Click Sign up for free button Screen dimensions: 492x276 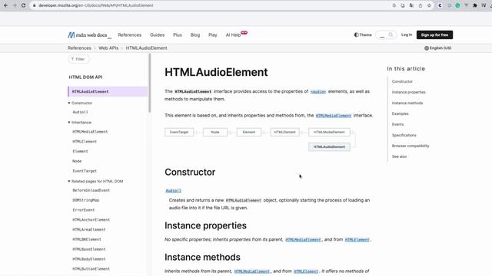point(434,34)
